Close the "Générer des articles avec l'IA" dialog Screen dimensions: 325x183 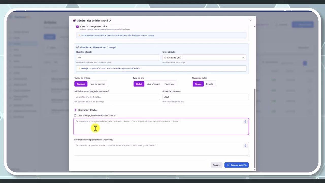pyautogui.click(x=250, y=20)
